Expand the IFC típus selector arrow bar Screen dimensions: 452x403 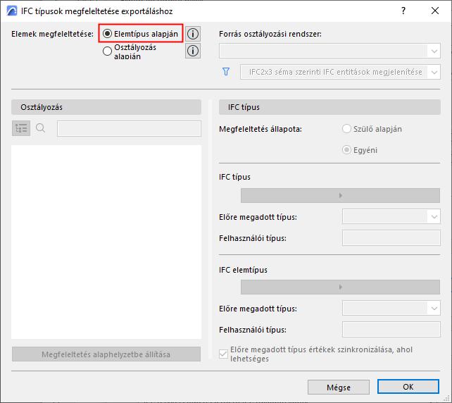click(x=340, y=195)
